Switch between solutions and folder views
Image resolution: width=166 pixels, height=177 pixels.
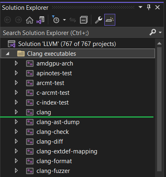(x=40, y=20)
